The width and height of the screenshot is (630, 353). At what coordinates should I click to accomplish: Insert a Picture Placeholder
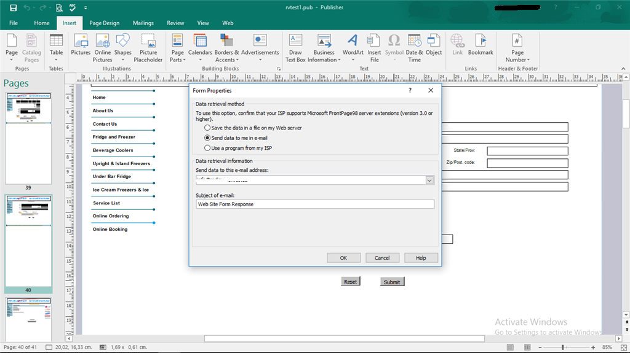[148, 48]
